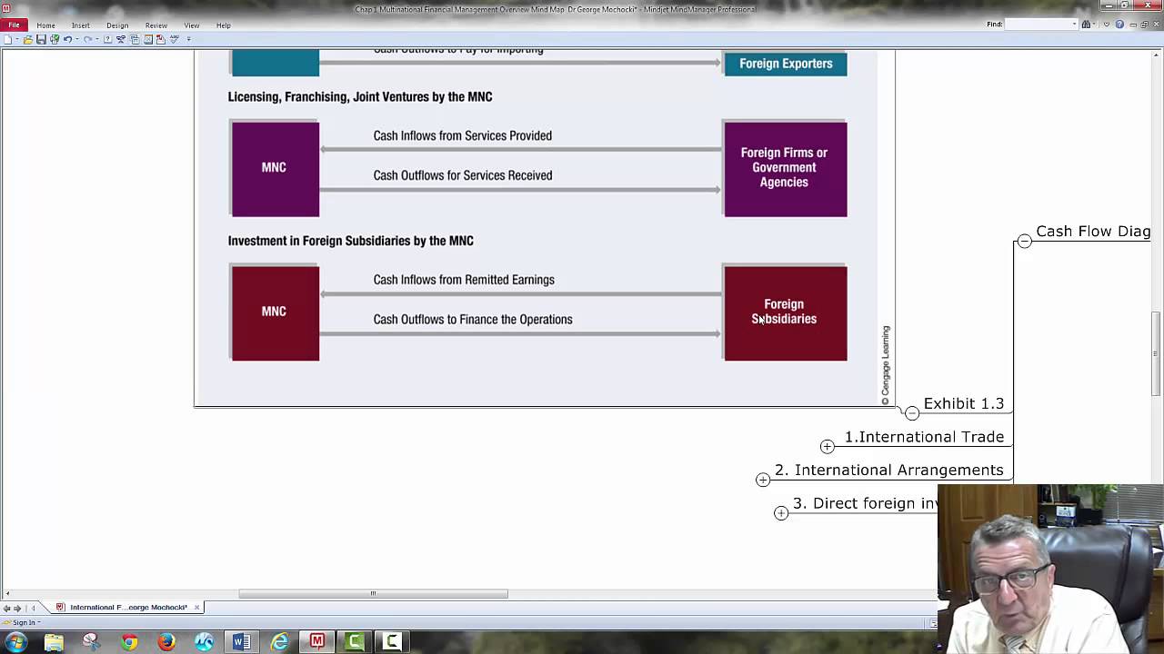Click the forward navigation arrow near tabs

pos(17,608)
